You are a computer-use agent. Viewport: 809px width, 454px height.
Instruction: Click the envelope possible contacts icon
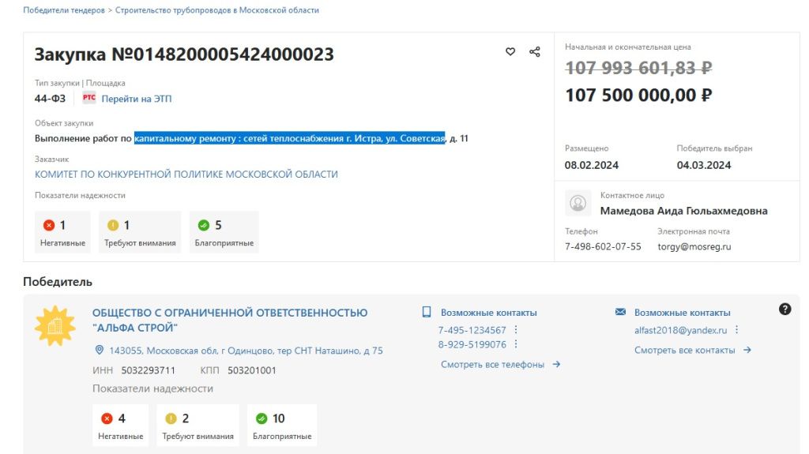point(620,313)
